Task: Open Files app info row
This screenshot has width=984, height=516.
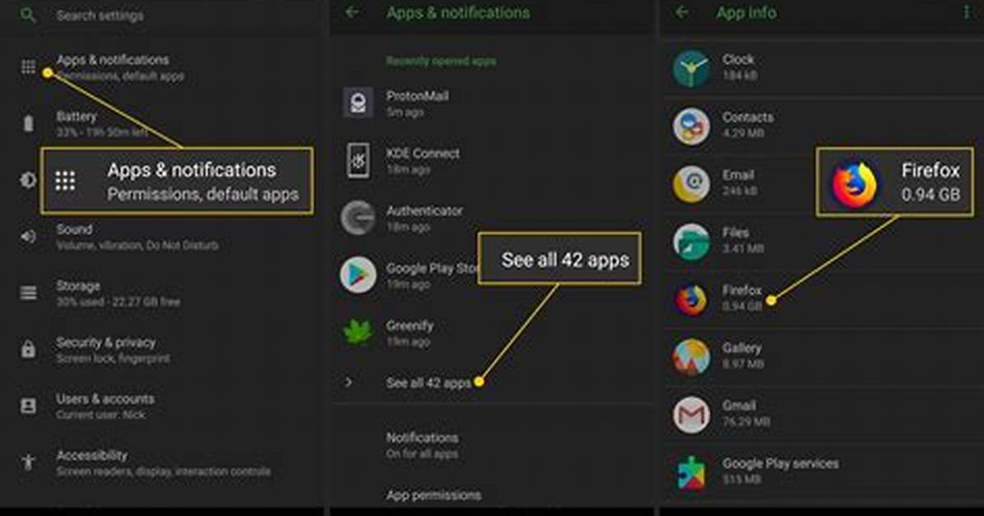Action: point(824,241)
